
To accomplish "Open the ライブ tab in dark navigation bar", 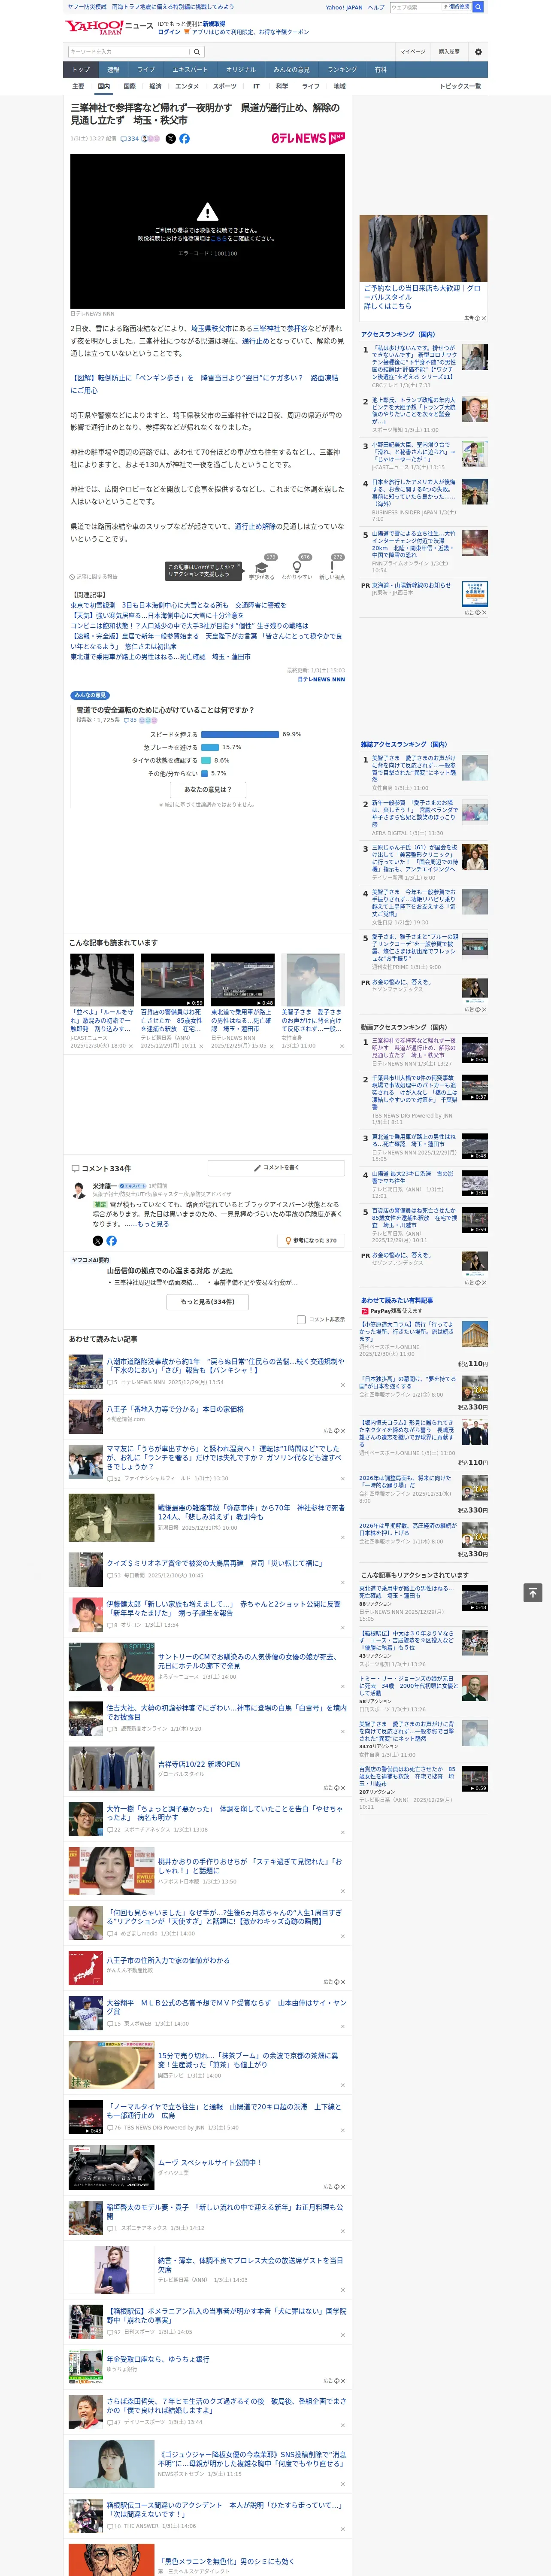I will [x=146, y=69].
